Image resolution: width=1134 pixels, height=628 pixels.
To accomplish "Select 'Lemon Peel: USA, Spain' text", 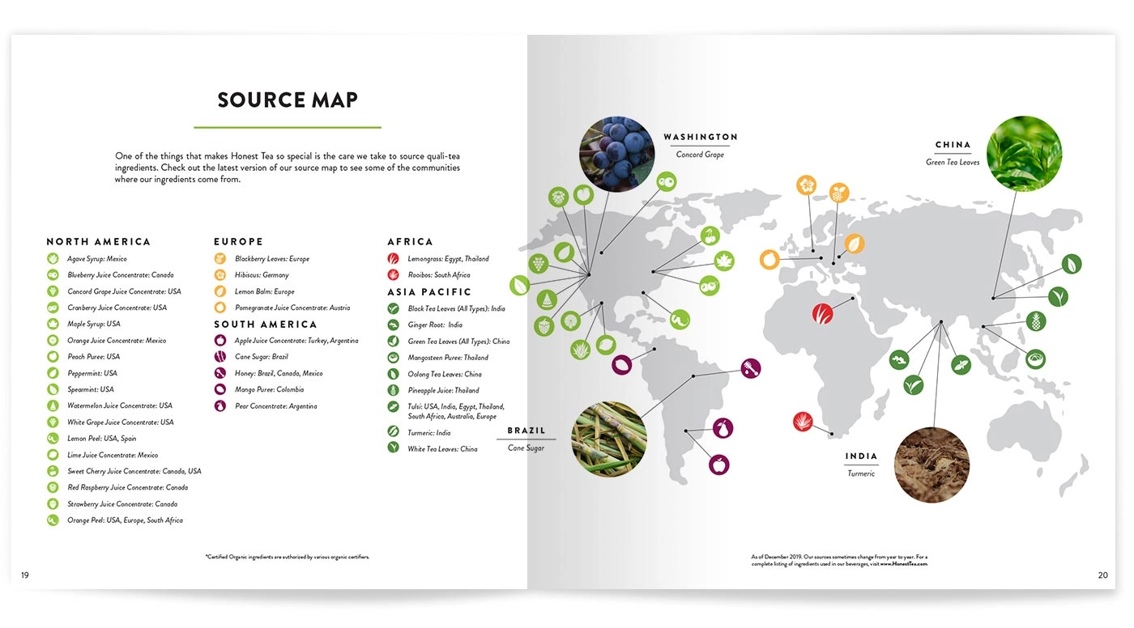I will pos(102,439).
